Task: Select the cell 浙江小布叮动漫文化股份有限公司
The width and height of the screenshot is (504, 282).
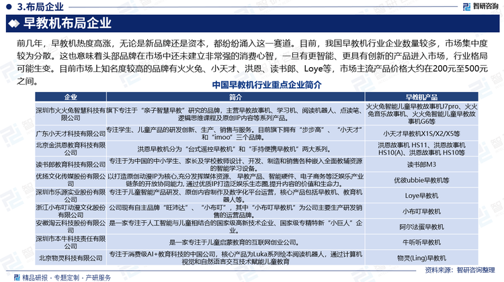Action: click(71, 211)
